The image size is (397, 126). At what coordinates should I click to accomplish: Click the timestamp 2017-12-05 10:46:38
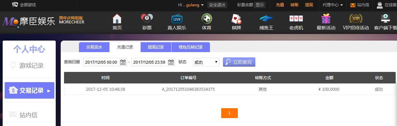105,89
